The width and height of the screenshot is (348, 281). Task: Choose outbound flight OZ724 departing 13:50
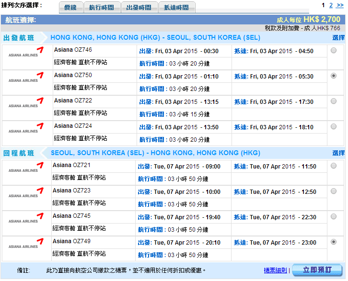pyautogui.click(x=334, y=126)
